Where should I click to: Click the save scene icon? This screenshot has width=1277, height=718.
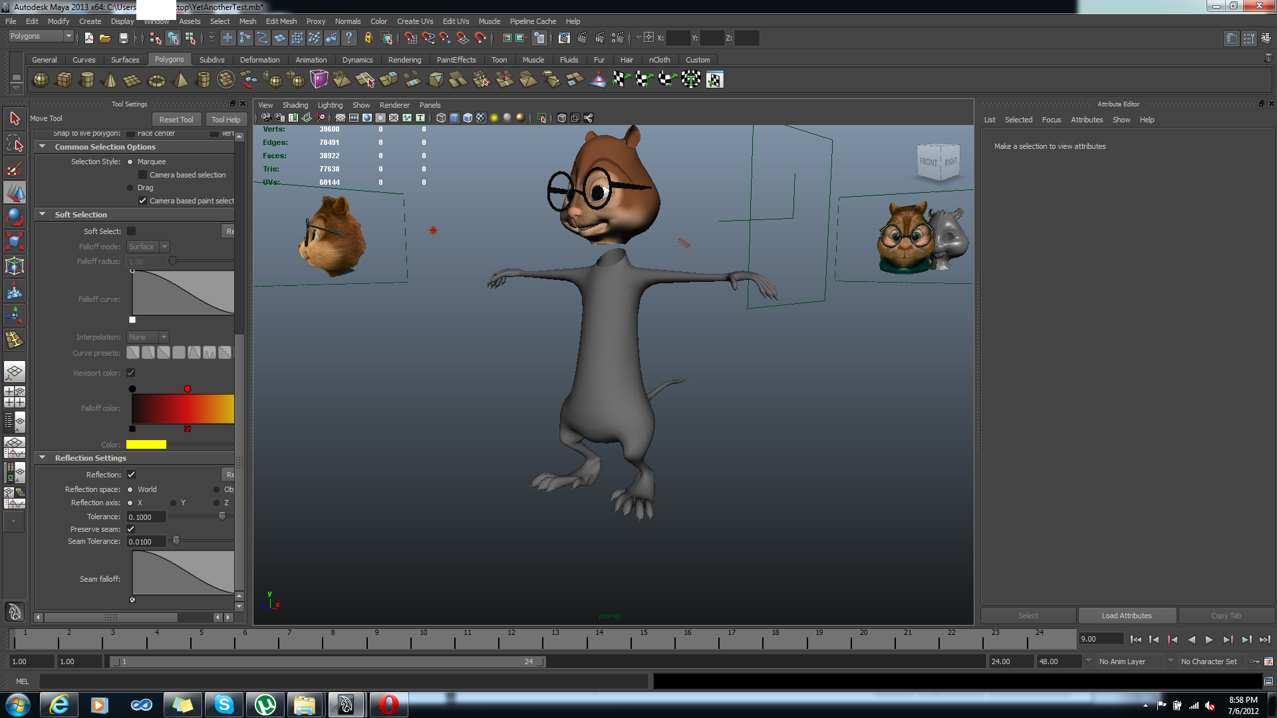coord(123,38)
